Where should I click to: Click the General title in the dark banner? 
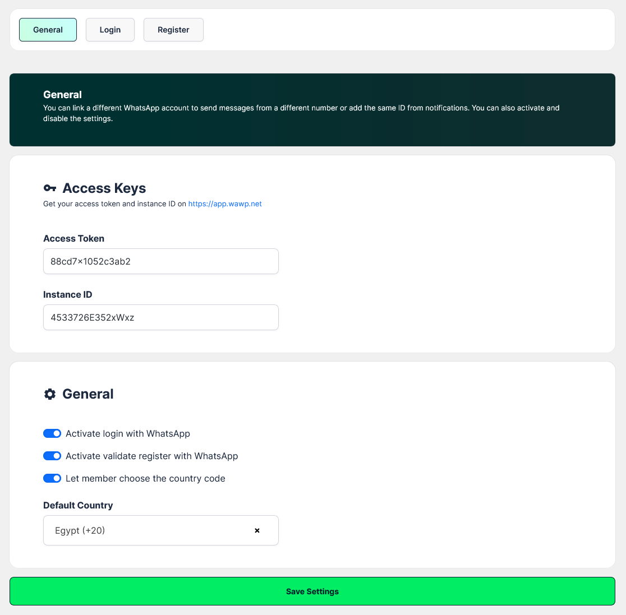click(x=62, y=95)
